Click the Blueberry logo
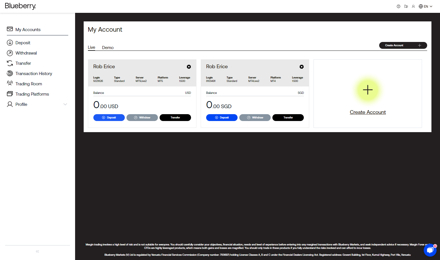The height and width of the screenshot is (260, 440). pyautogui.click(x=20, y=6)
